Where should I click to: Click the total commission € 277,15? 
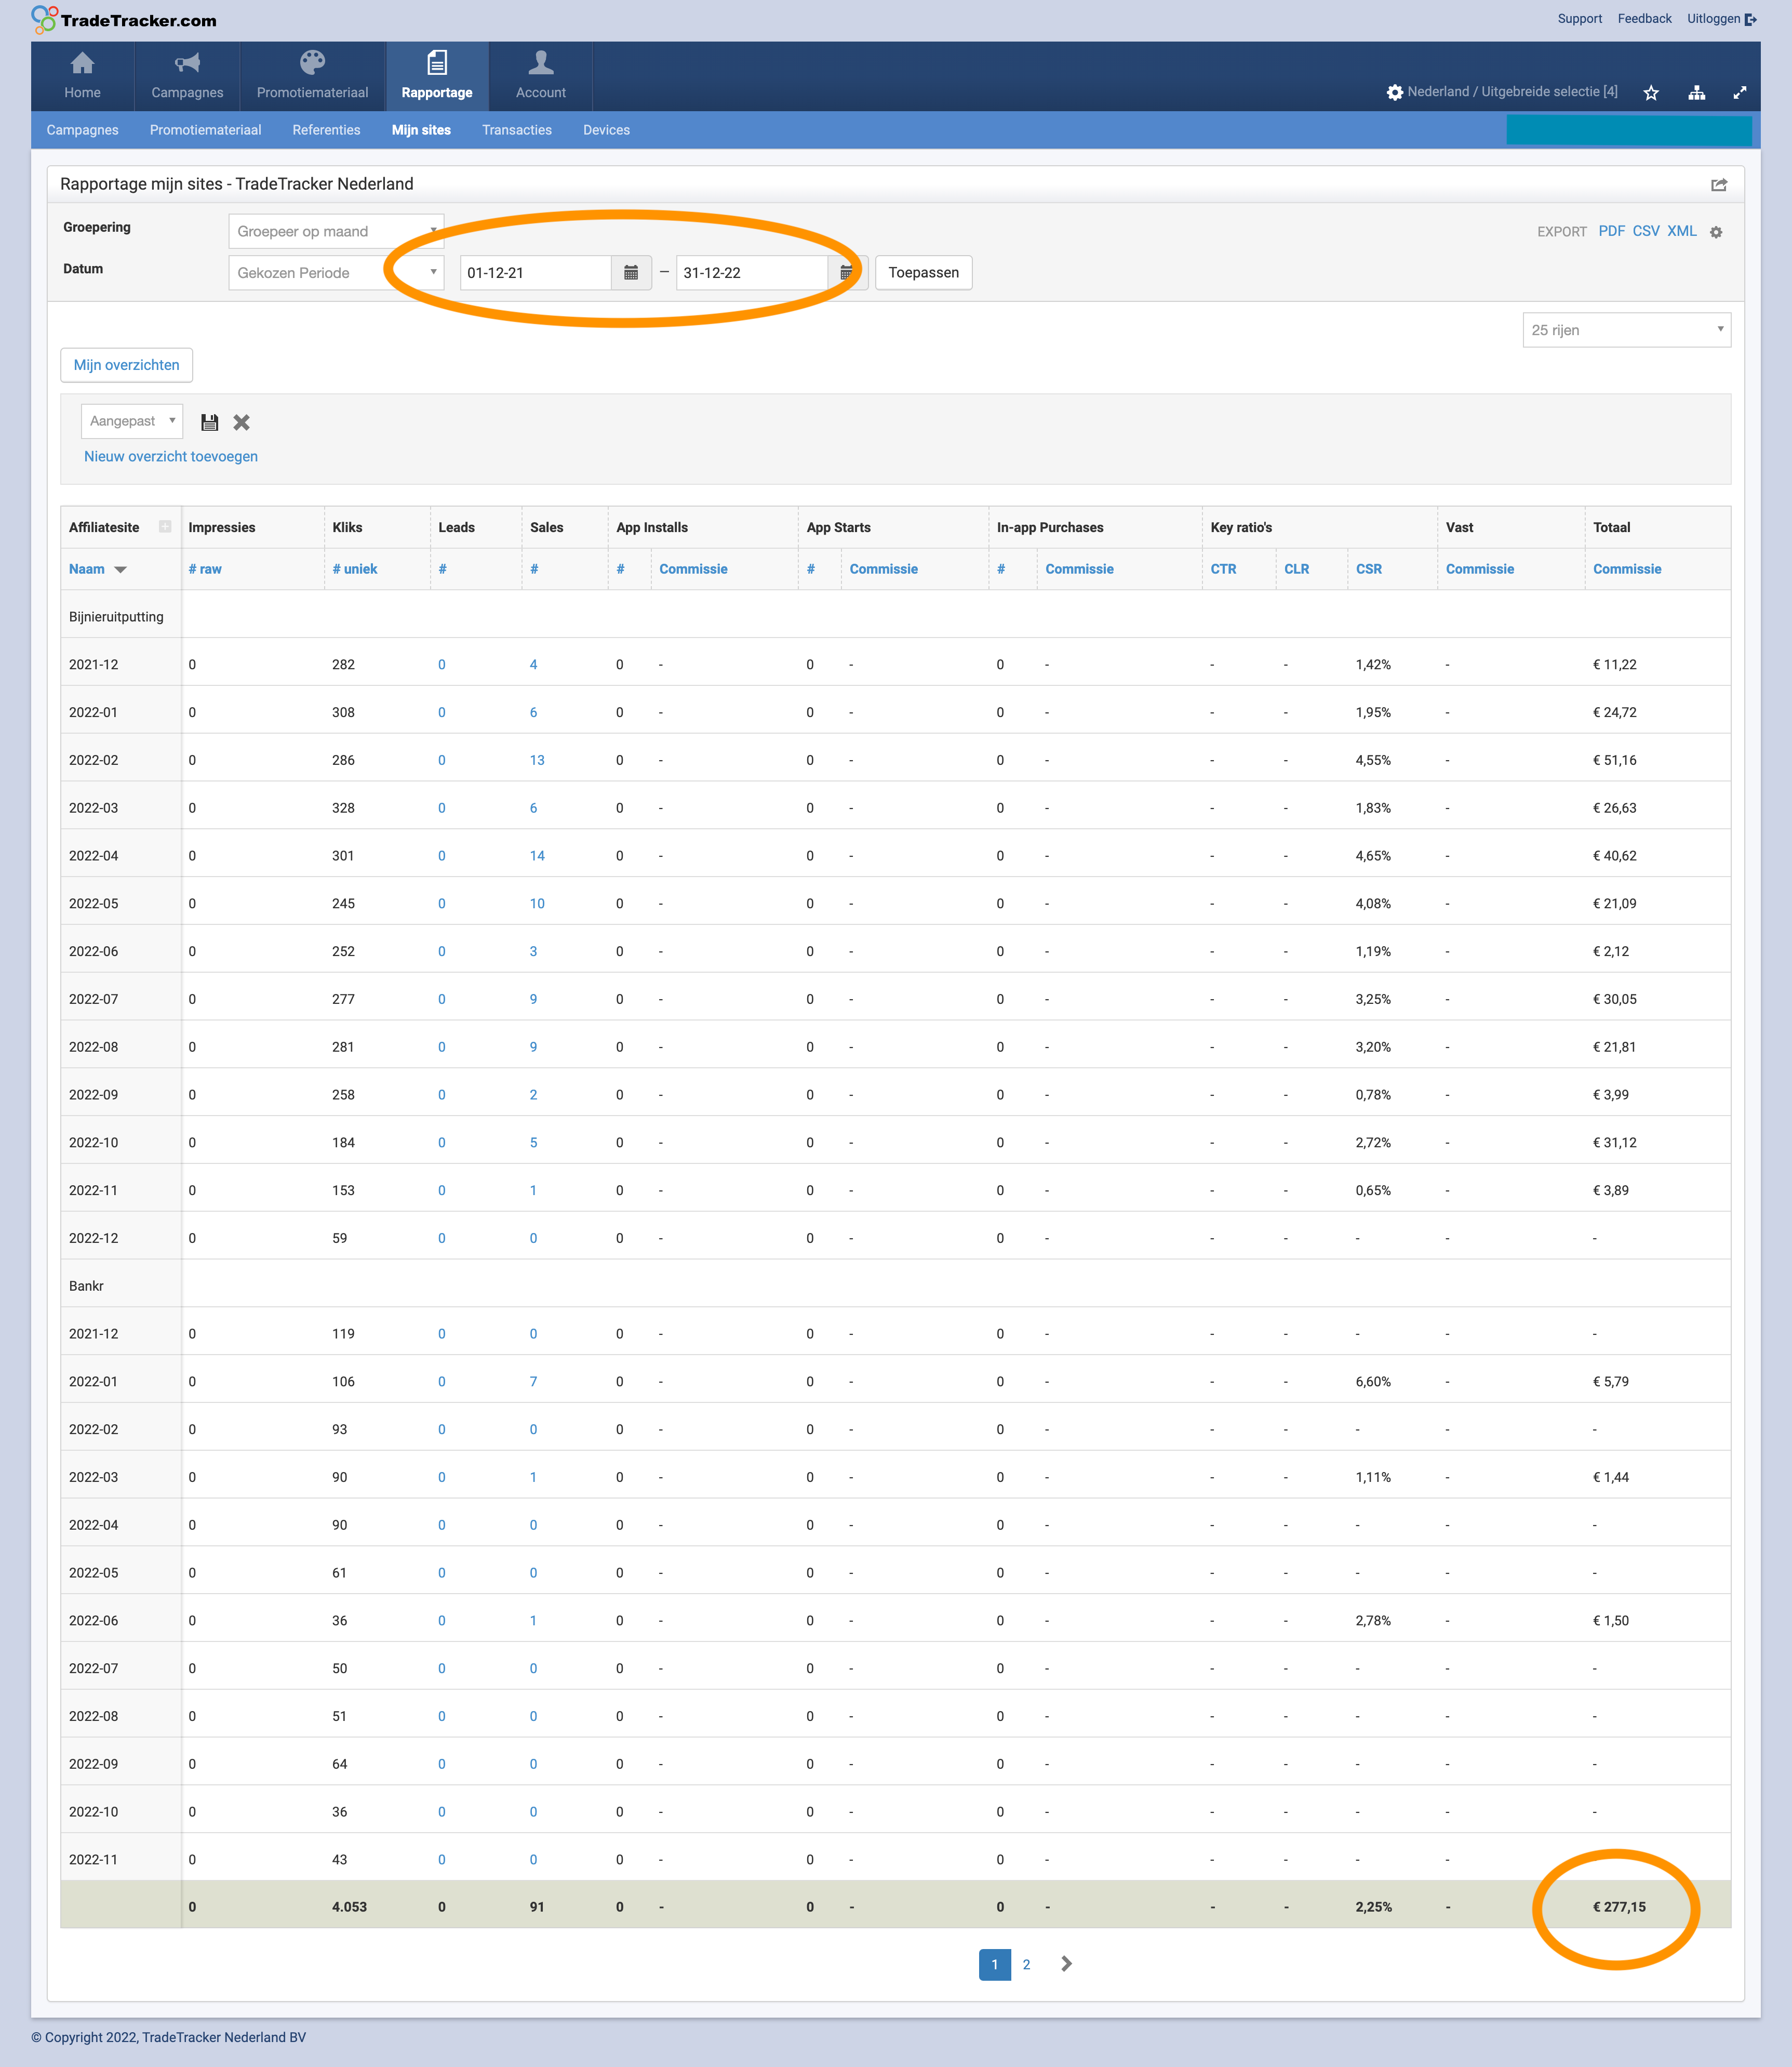(1619, 1907)
